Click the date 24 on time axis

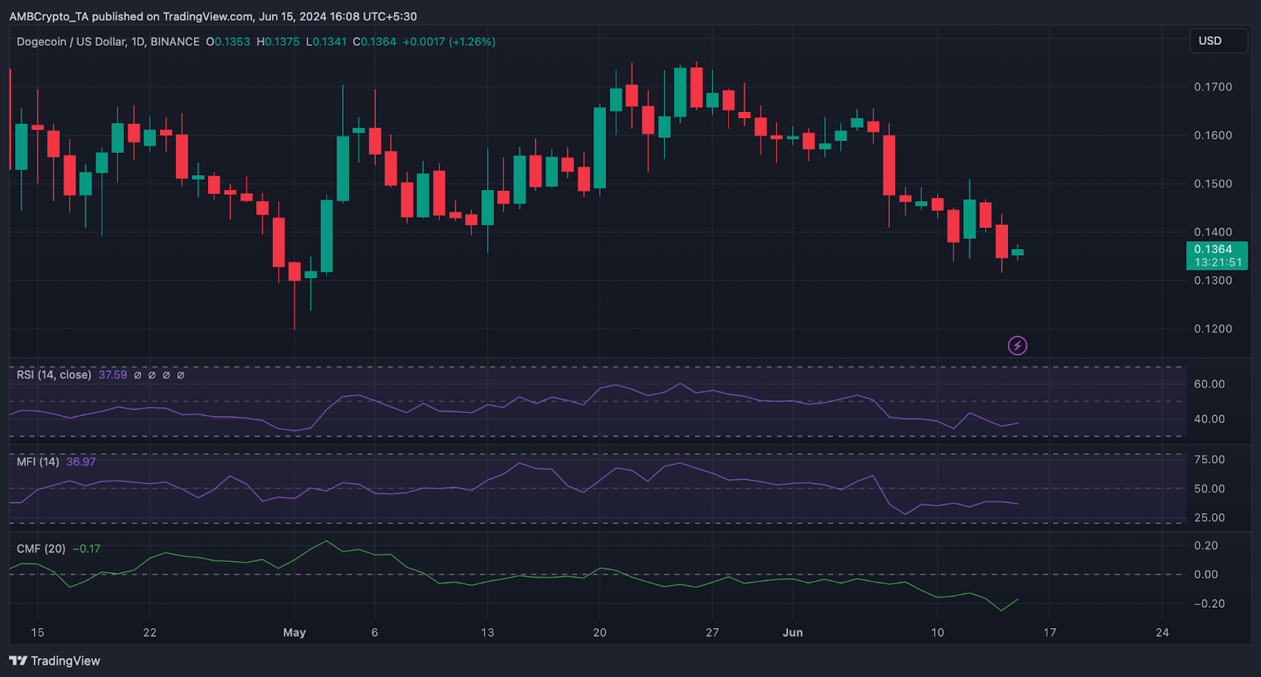1162,632
